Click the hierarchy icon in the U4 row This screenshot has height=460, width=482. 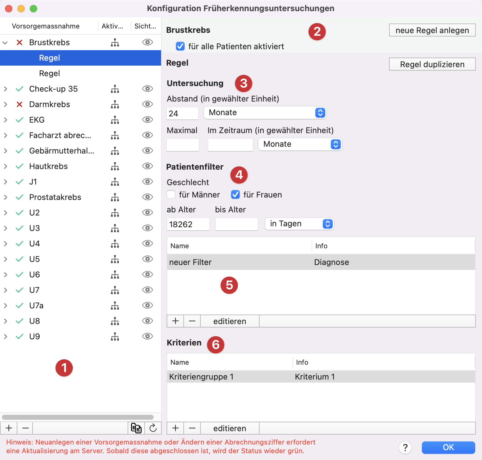(115, 244)
